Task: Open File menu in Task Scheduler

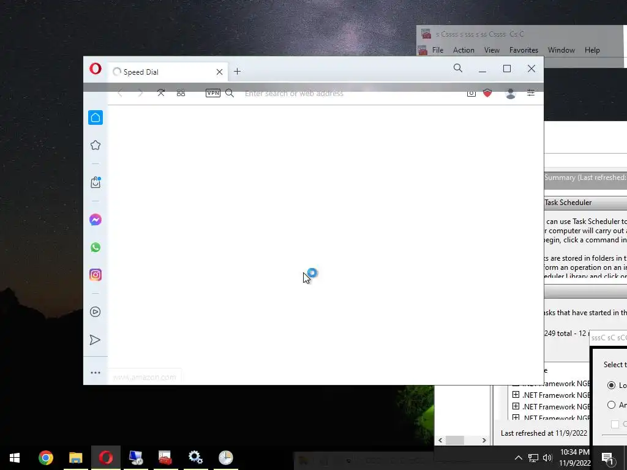Action: [437, 50]
